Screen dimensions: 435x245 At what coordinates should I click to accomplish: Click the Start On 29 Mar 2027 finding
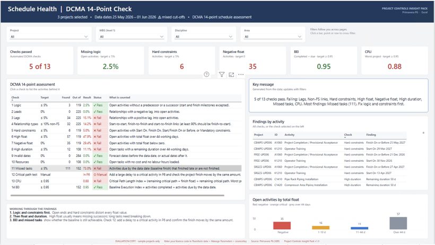379,148
